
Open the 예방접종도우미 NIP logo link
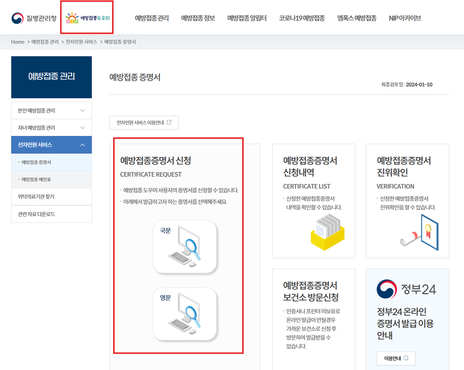click(x=87, y=18)
